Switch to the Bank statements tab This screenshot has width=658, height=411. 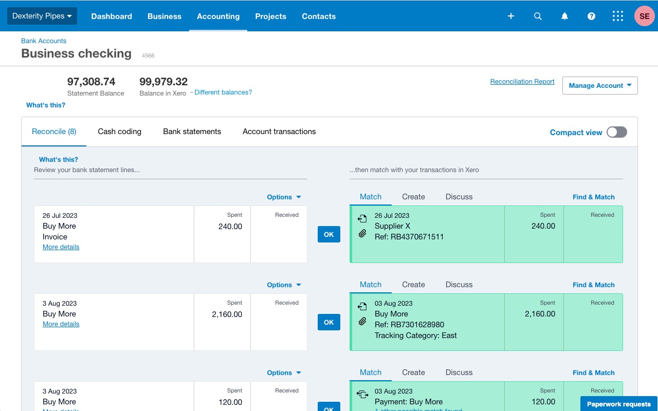coord(192,132)
